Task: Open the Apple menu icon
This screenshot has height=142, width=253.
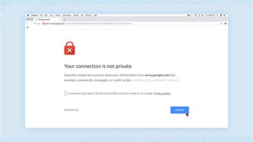Action: click(x=28, y=15)
